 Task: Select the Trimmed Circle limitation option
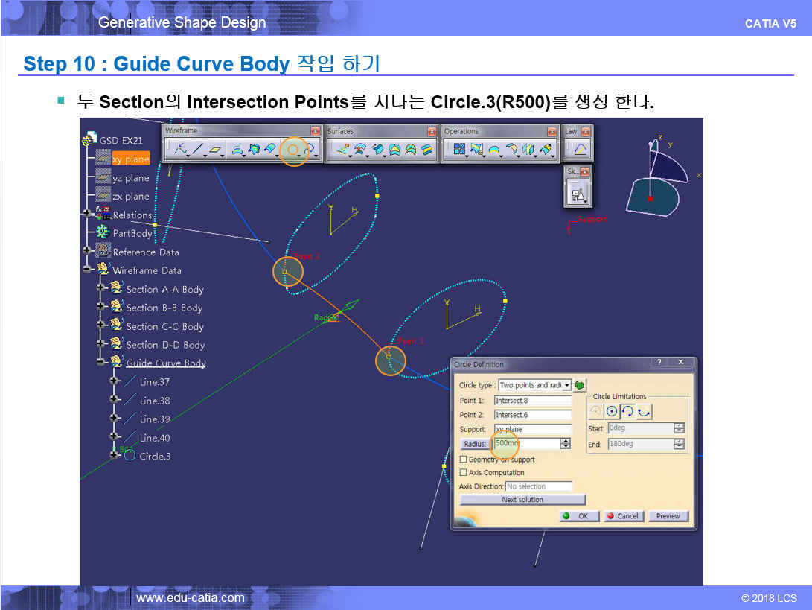(627, 411)
